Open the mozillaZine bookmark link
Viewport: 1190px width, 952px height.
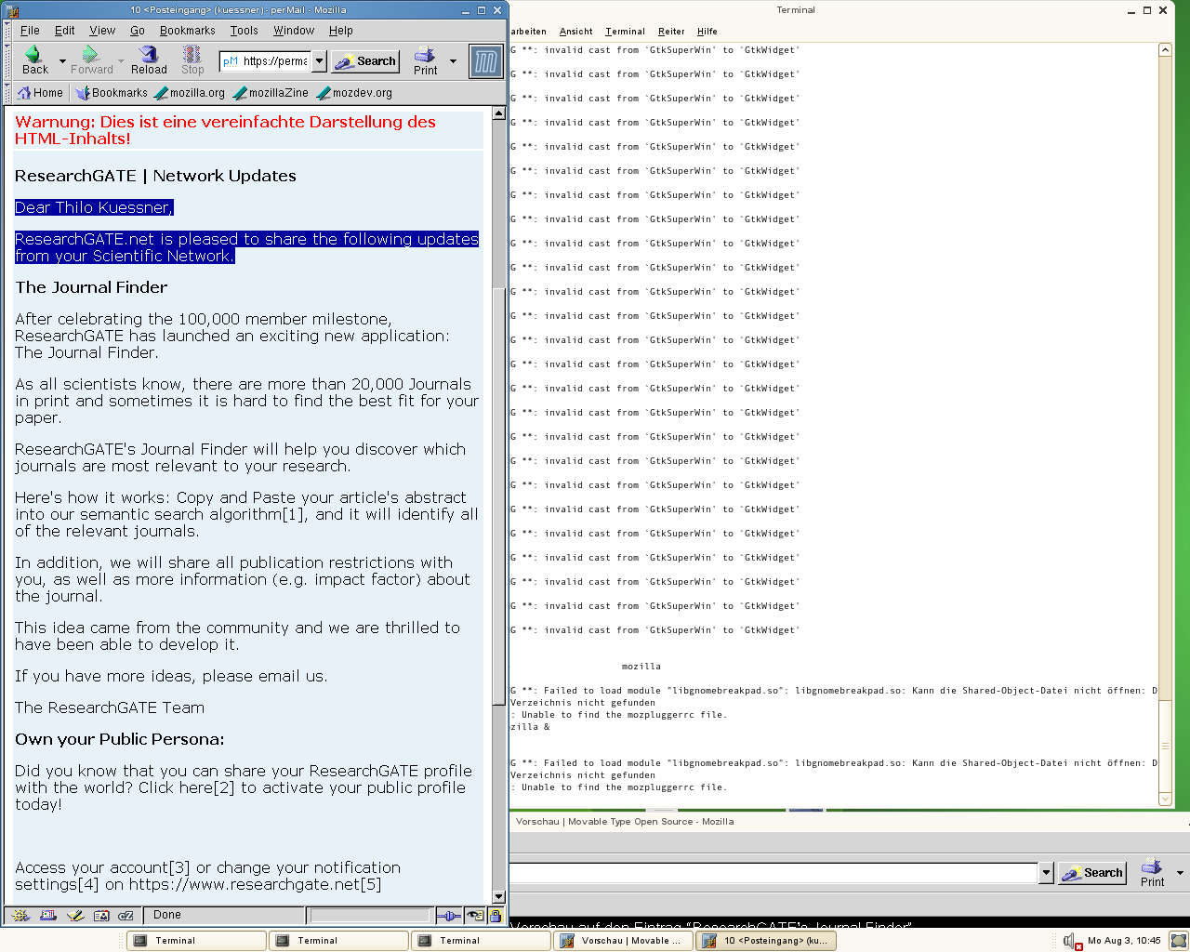click(x=271, y=93)
